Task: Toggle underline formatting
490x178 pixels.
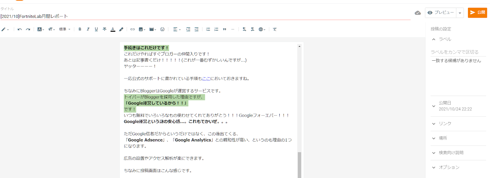Action: tap(96, 29)
